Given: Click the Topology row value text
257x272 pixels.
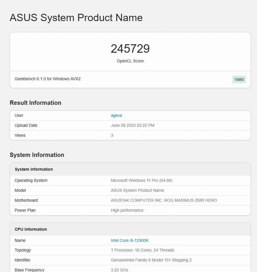Looking at the screenshot, I should (x=143, y=250).
